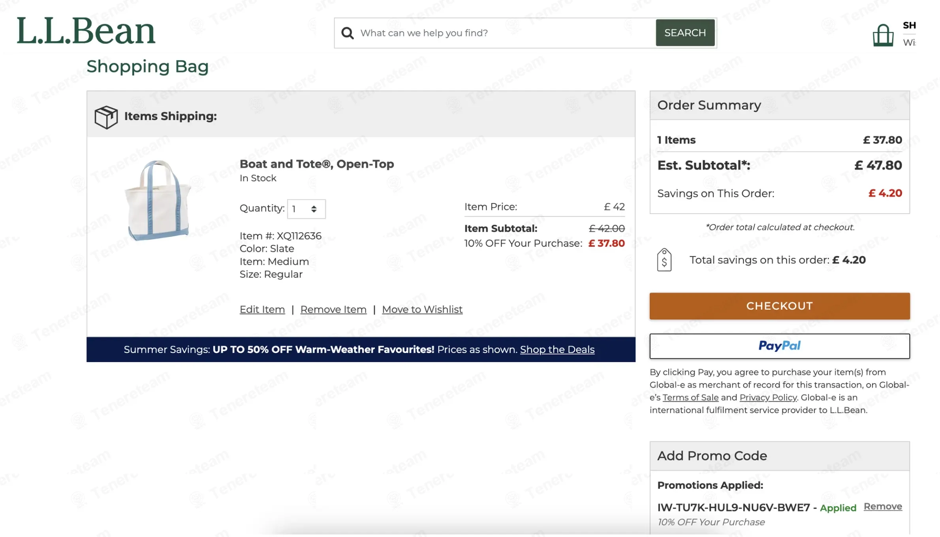The width and height of the screenshot is (940, 537).
Task: Open the Terms of Sale link
Action: (690, 398)
